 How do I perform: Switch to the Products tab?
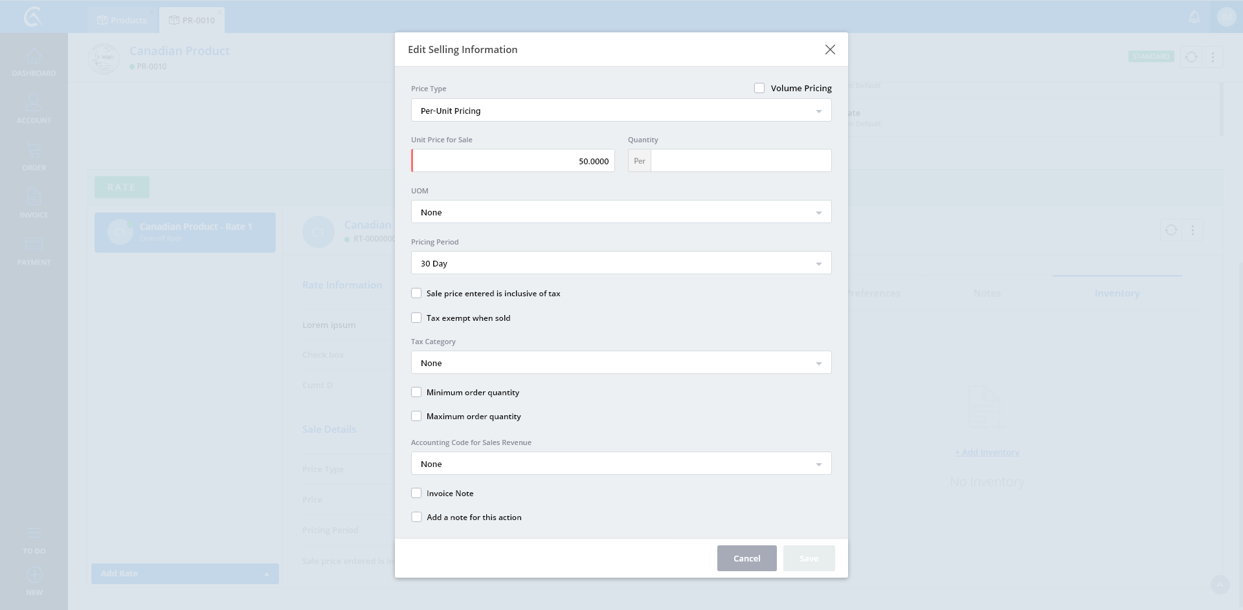(122, 20)
